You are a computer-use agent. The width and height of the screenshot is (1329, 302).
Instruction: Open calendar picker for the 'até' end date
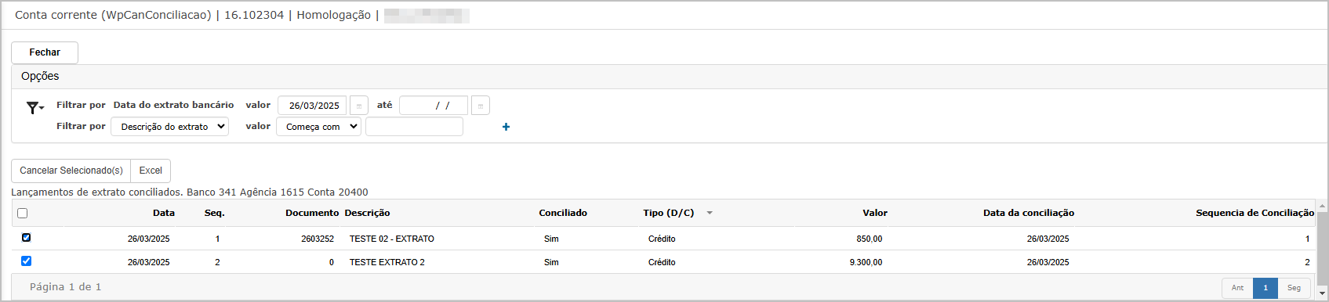pyautogui.click(x=481, y=106)
